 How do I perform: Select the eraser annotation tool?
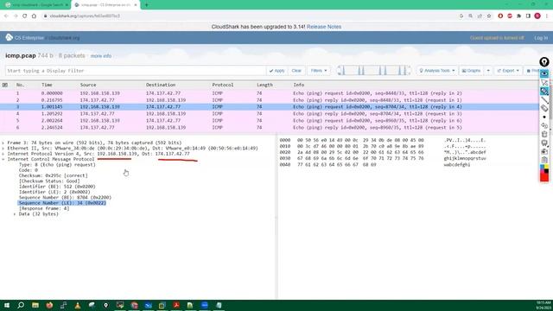544,108
